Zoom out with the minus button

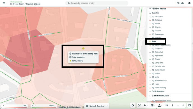178,105
